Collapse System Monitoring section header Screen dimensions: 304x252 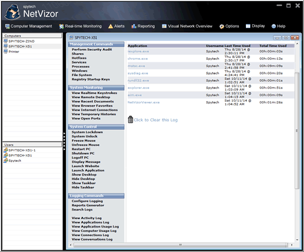coord(96,88)
